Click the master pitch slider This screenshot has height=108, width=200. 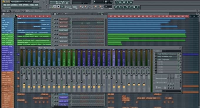46,5
